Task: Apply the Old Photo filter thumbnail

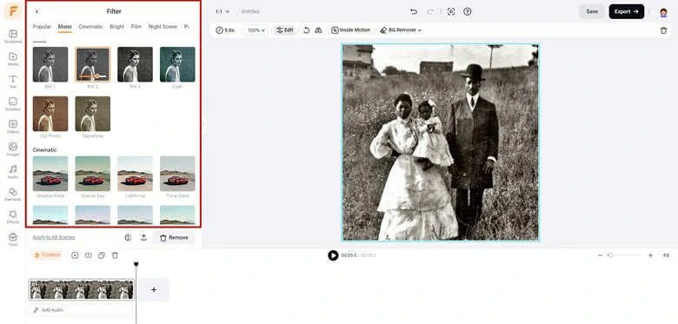Action: pos(50,114)
